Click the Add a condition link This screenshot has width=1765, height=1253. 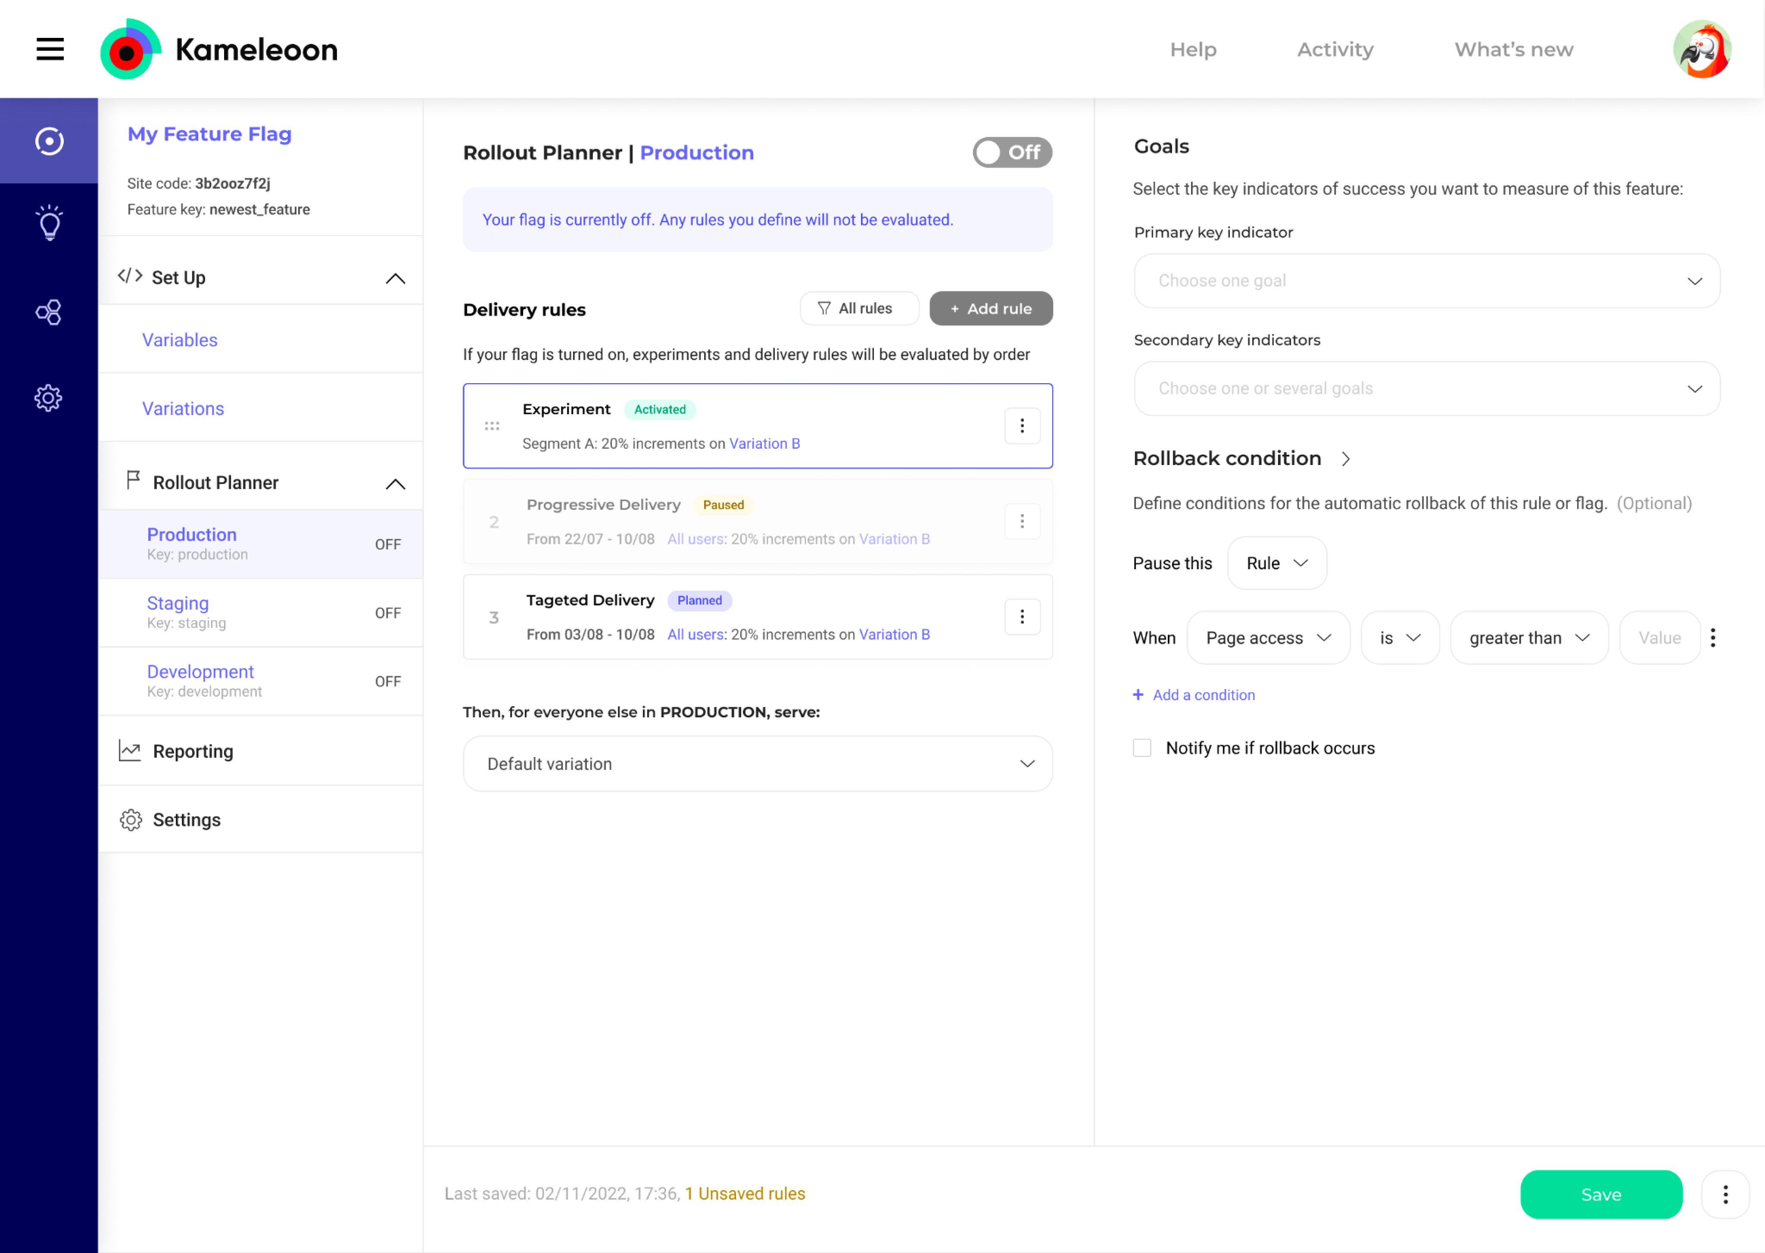pos(1194,695)
